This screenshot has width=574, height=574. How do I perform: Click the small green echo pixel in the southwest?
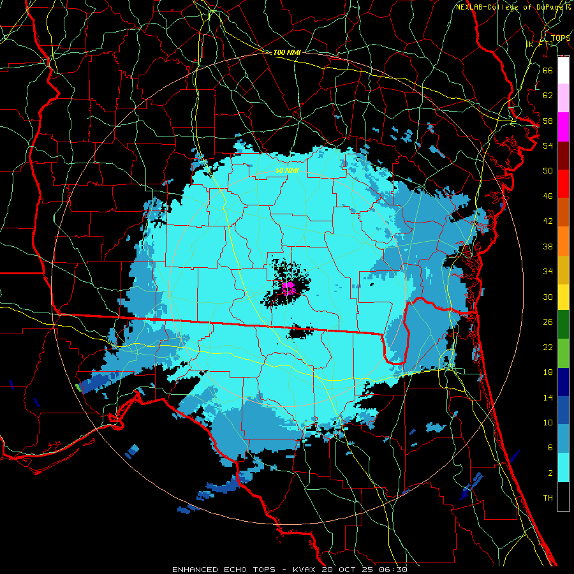[x=78, y=387]
